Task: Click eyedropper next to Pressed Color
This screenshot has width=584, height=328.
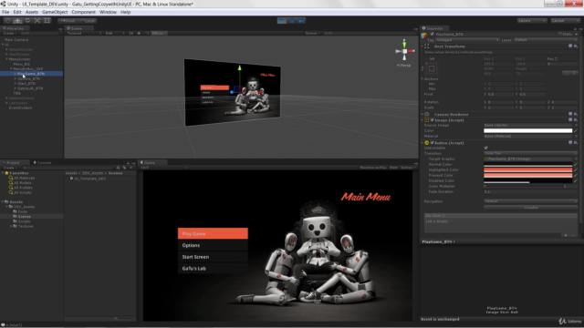Action: point(576,175)
